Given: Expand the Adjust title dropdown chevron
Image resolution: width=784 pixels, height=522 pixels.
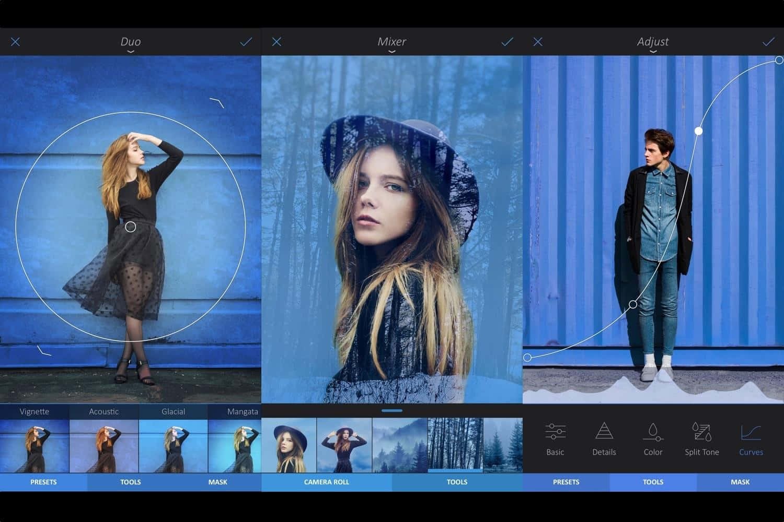Looking at the screenshot, I should pyautogui.click(x=653, y=52).
